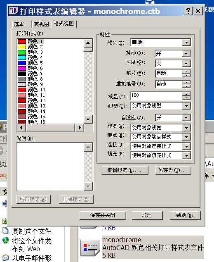Screen dimensions: 214x262
Task: Open the 端点 style dropdown
Action: coord(186,137)
